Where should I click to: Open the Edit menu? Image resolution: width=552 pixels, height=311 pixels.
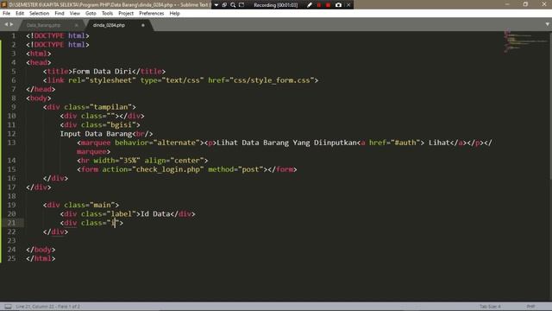click(x=20, y=14)
